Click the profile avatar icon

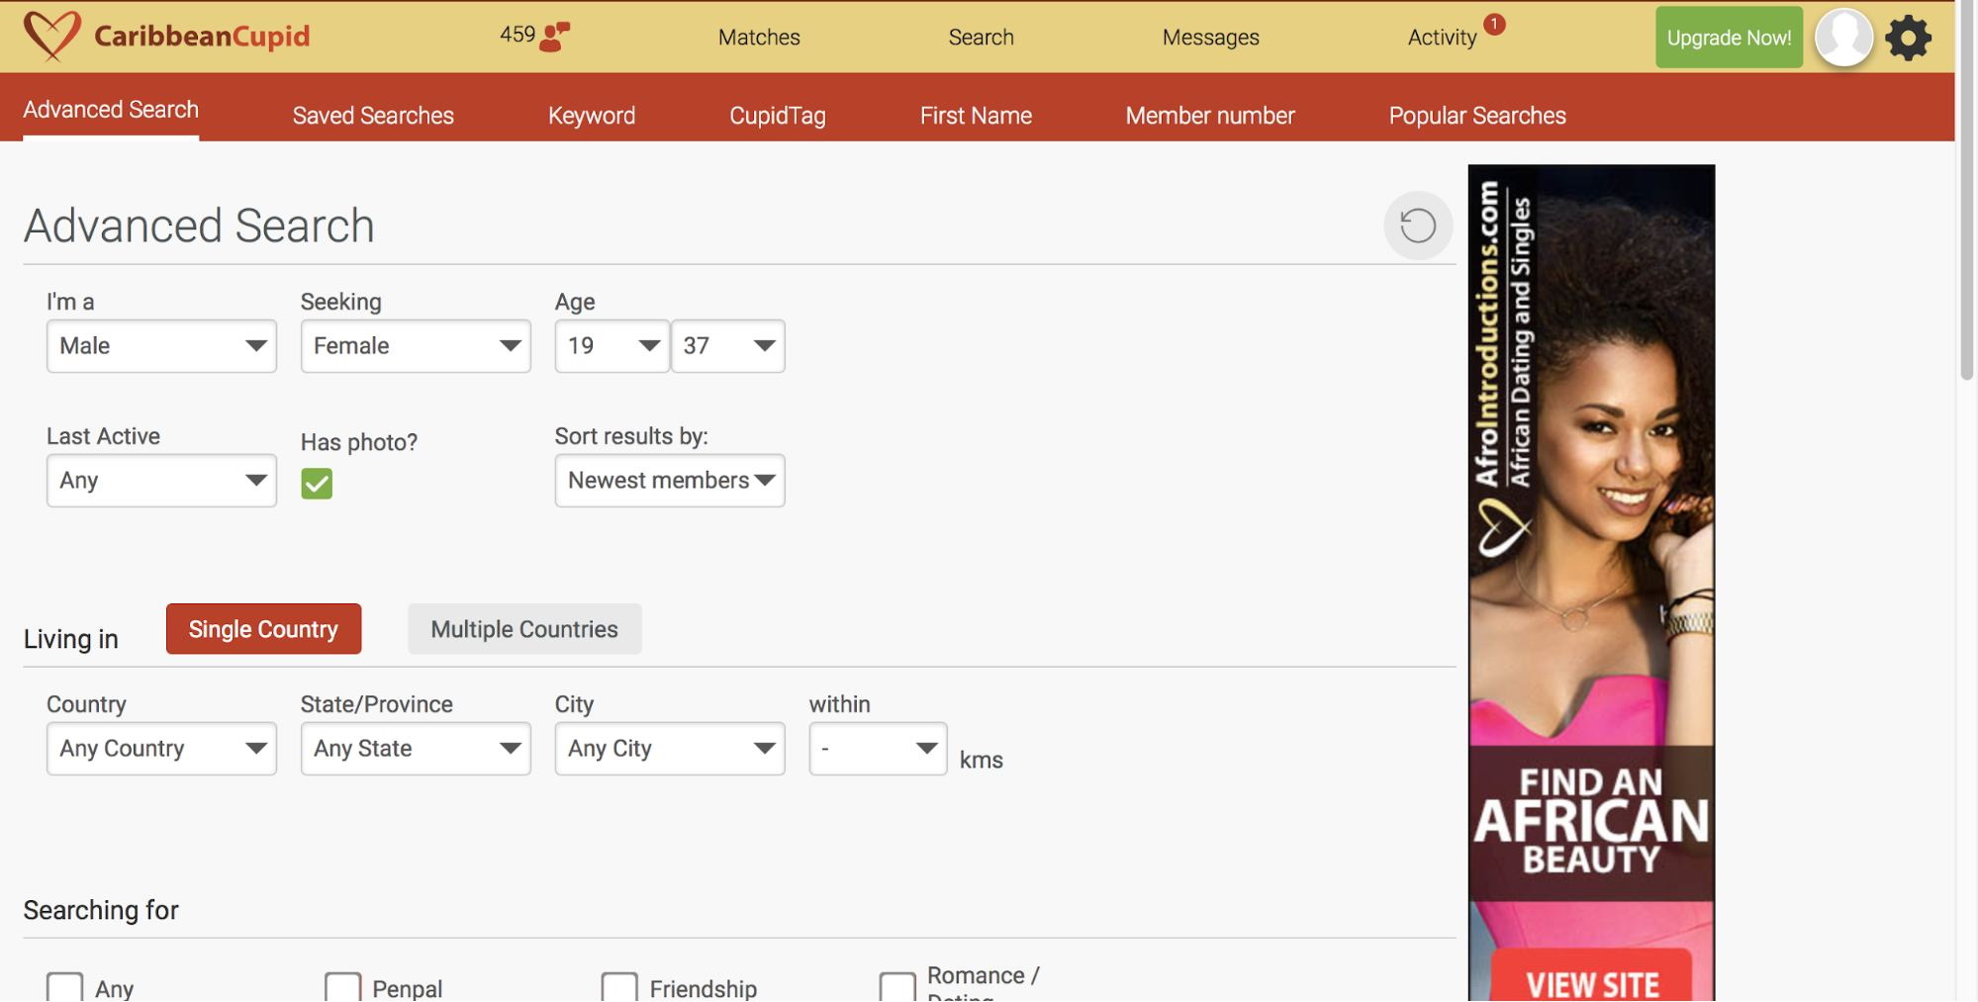tap(1843, 38)
